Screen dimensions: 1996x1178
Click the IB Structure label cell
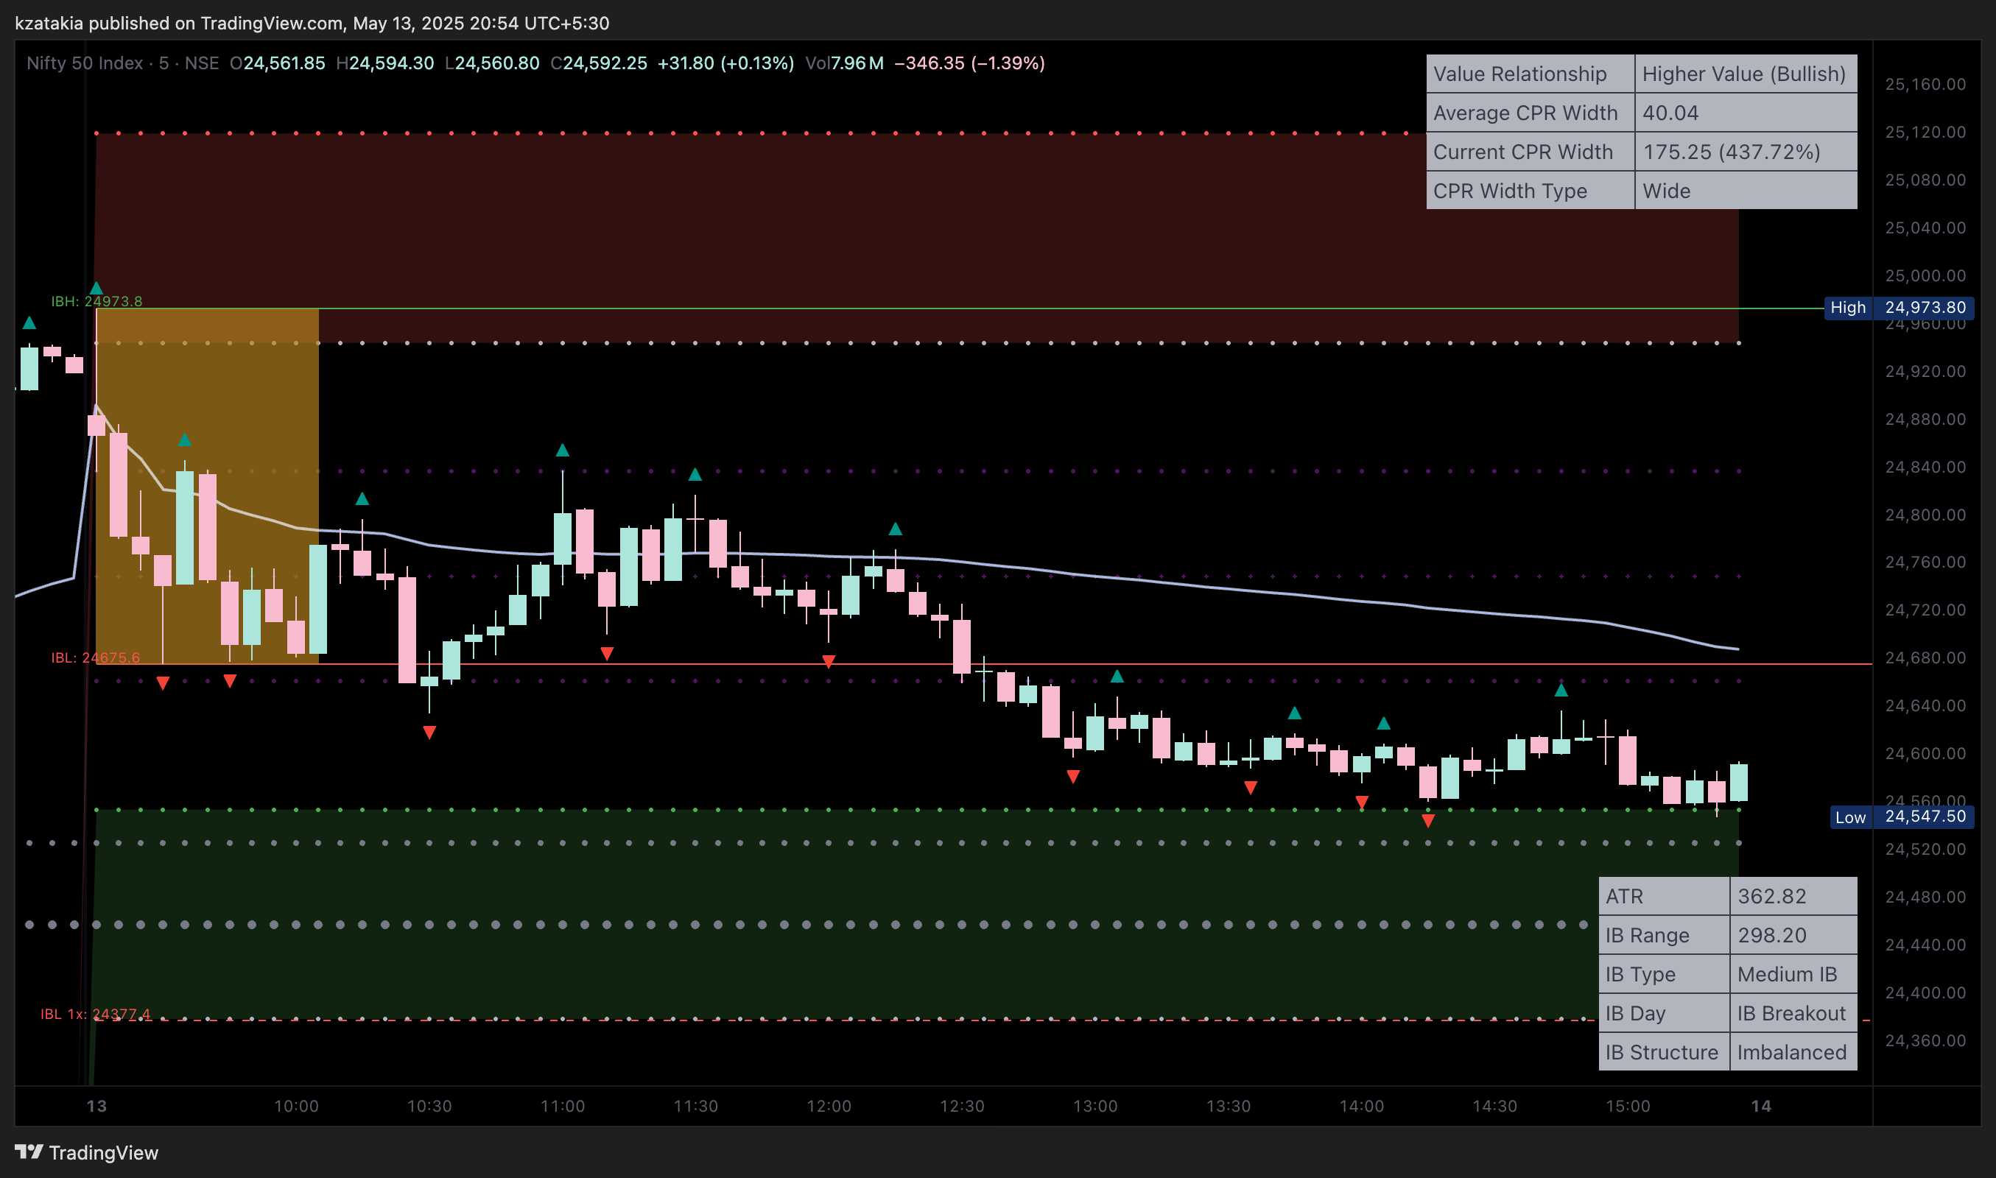point(1663,1052)
